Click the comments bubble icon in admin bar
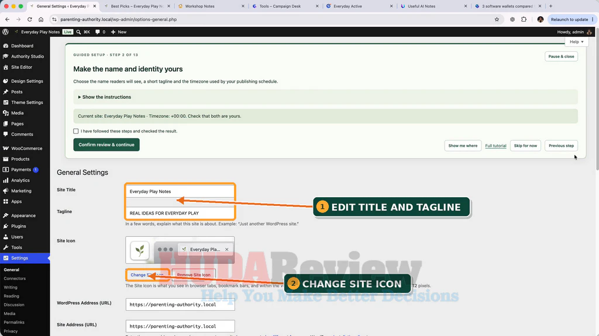Viewport: 599px width, 336px height. pos(98,32)
